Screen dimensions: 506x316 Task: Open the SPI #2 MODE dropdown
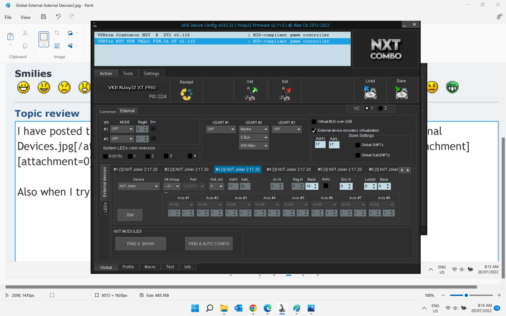click(x=122, y=139)
